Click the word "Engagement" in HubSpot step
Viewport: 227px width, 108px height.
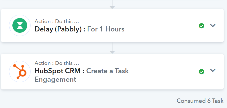(x=55, y=80)
